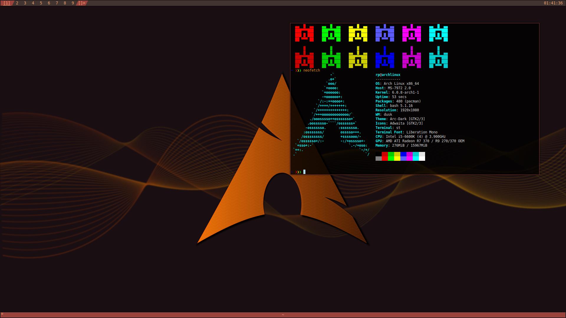
Task: Click the 'OS: Arch Linux x86_64' line
Action: pyautogui.click(x=397, y=84)
